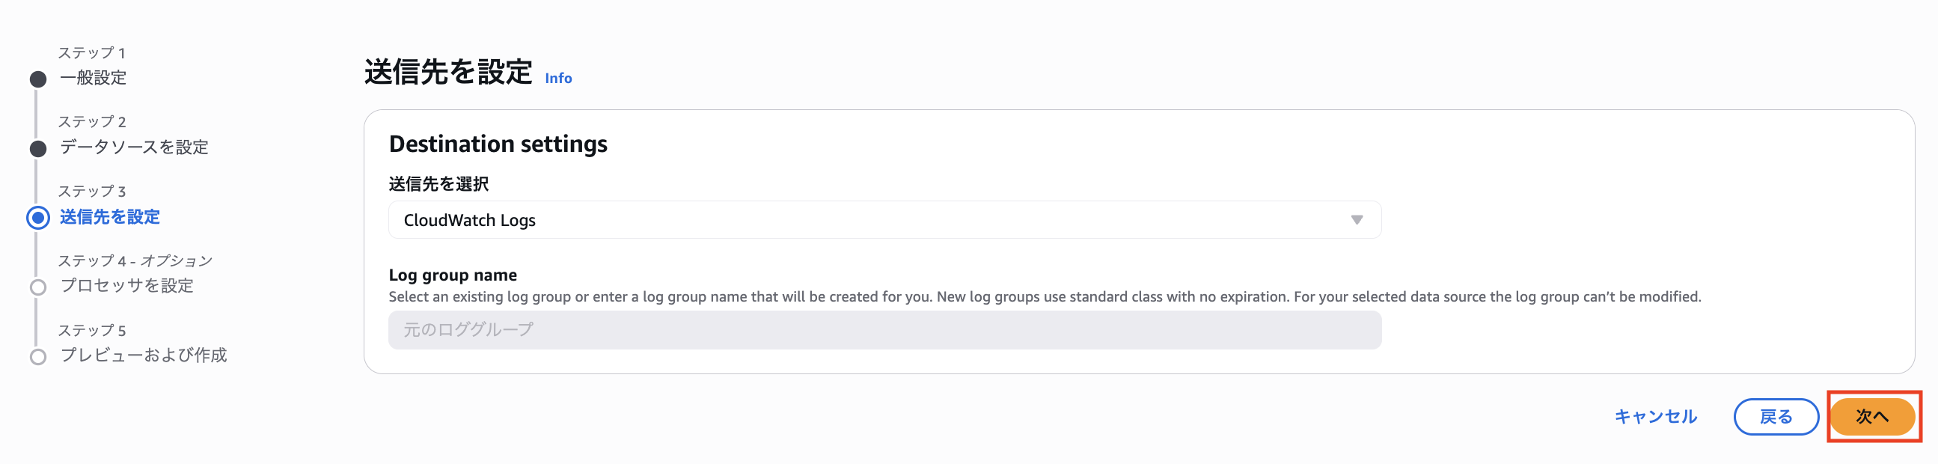Click the step 1 filled circle marker
The height and width of the screenshot is (464, 1938).
tap(38, 79)
